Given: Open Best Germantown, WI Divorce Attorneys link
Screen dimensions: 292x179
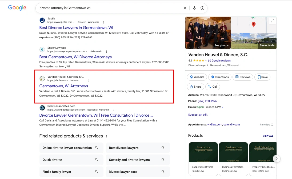Looking at the screenshot, I should click(75, 57).
